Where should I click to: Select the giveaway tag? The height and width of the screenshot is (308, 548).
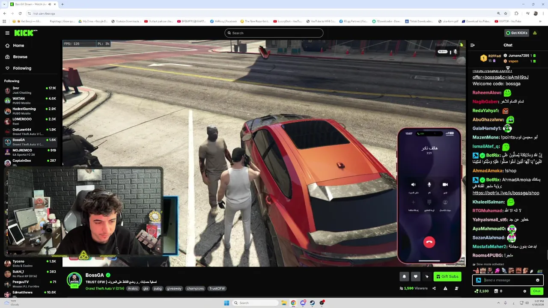click(x=174, y=288)
